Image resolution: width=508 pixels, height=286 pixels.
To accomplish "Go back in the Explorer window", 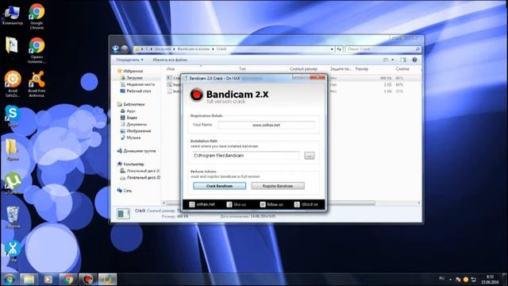I will pos(116,49).
